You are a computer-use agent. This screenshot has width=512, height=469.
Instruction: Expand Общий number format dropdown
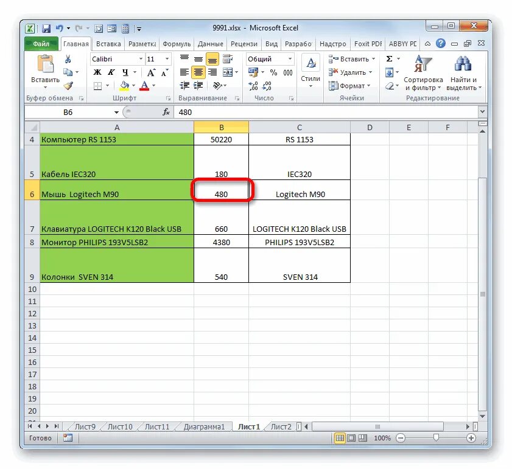(x=290, y=59)
